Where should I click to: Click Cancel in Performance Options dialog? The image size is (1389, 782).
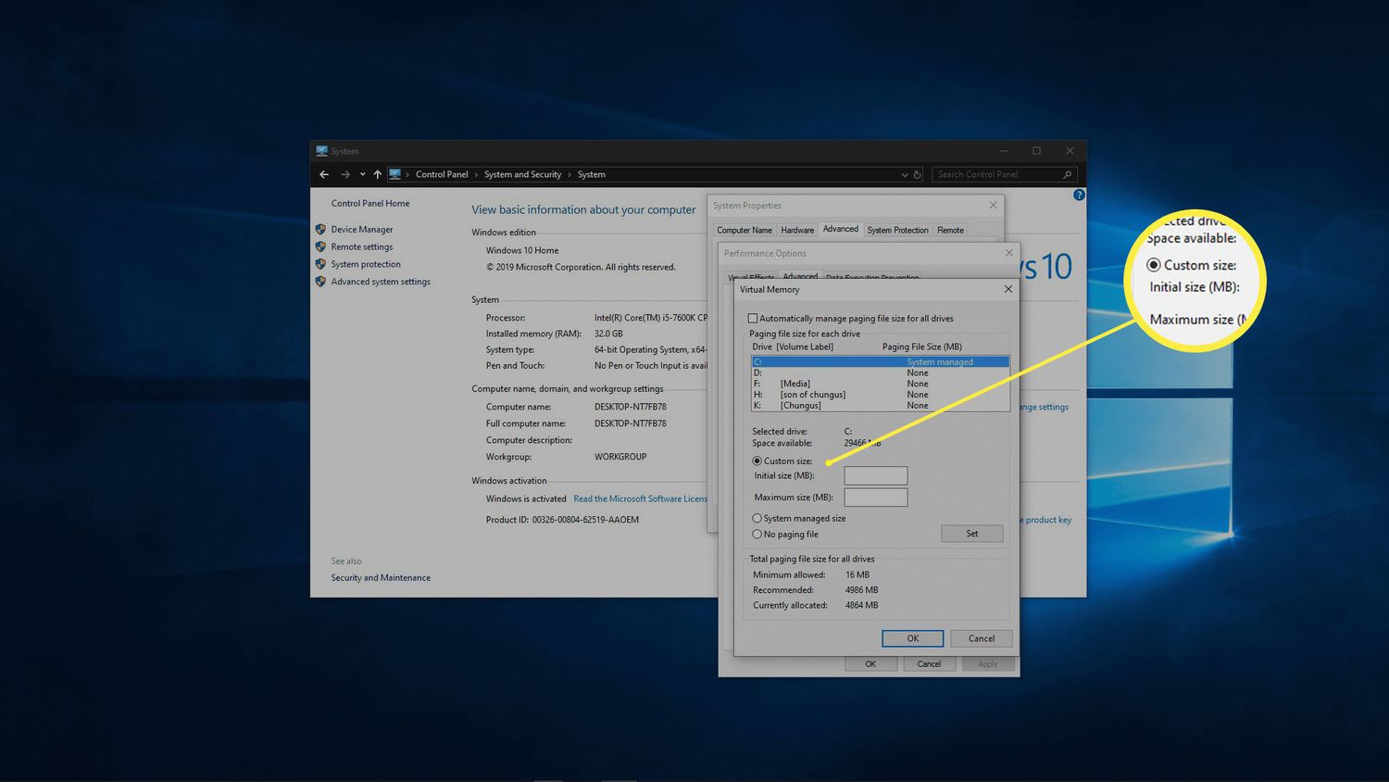click(x=929, y=663)
